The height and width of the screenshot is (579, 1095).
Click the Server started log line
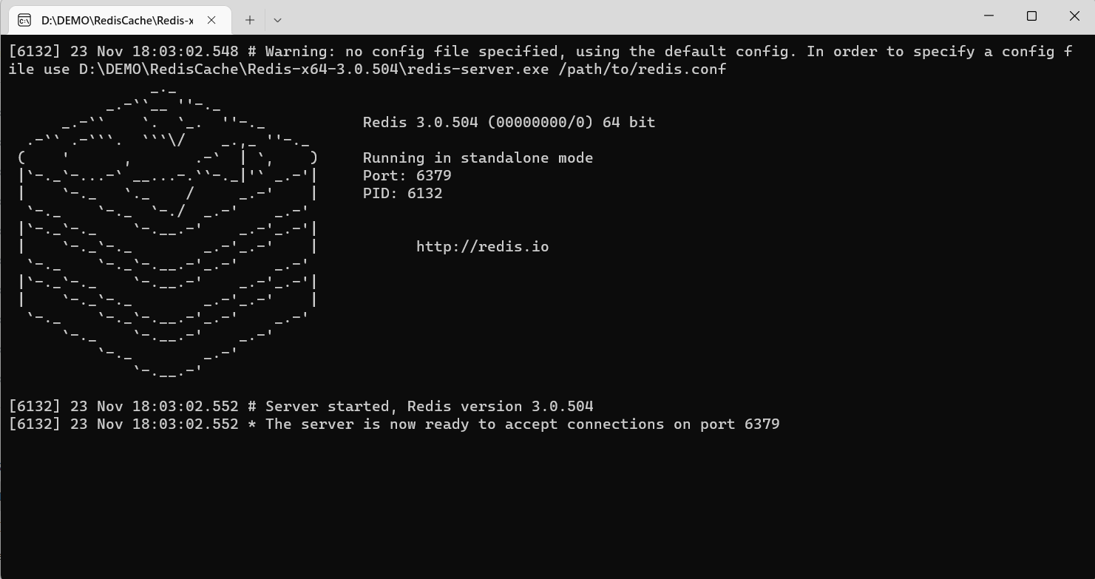pyautogui.click(x=301, y=406)
